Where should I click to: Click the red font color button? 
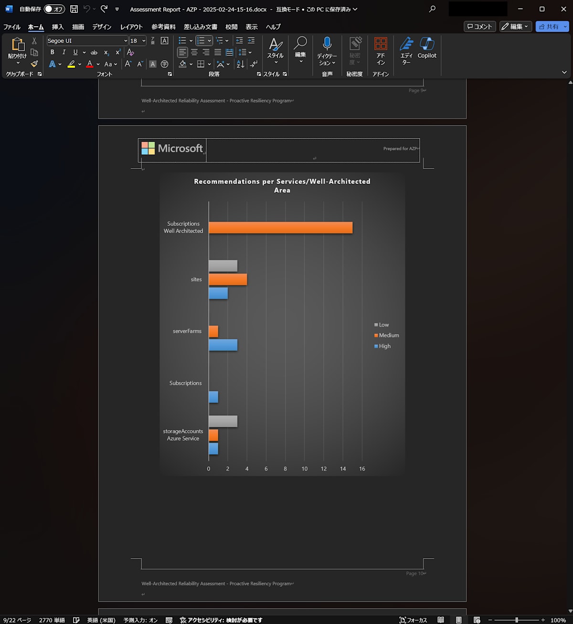click(x=90, y=64)
